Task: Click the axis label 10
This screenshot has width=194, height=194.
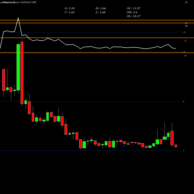Action: pos(186,26)
